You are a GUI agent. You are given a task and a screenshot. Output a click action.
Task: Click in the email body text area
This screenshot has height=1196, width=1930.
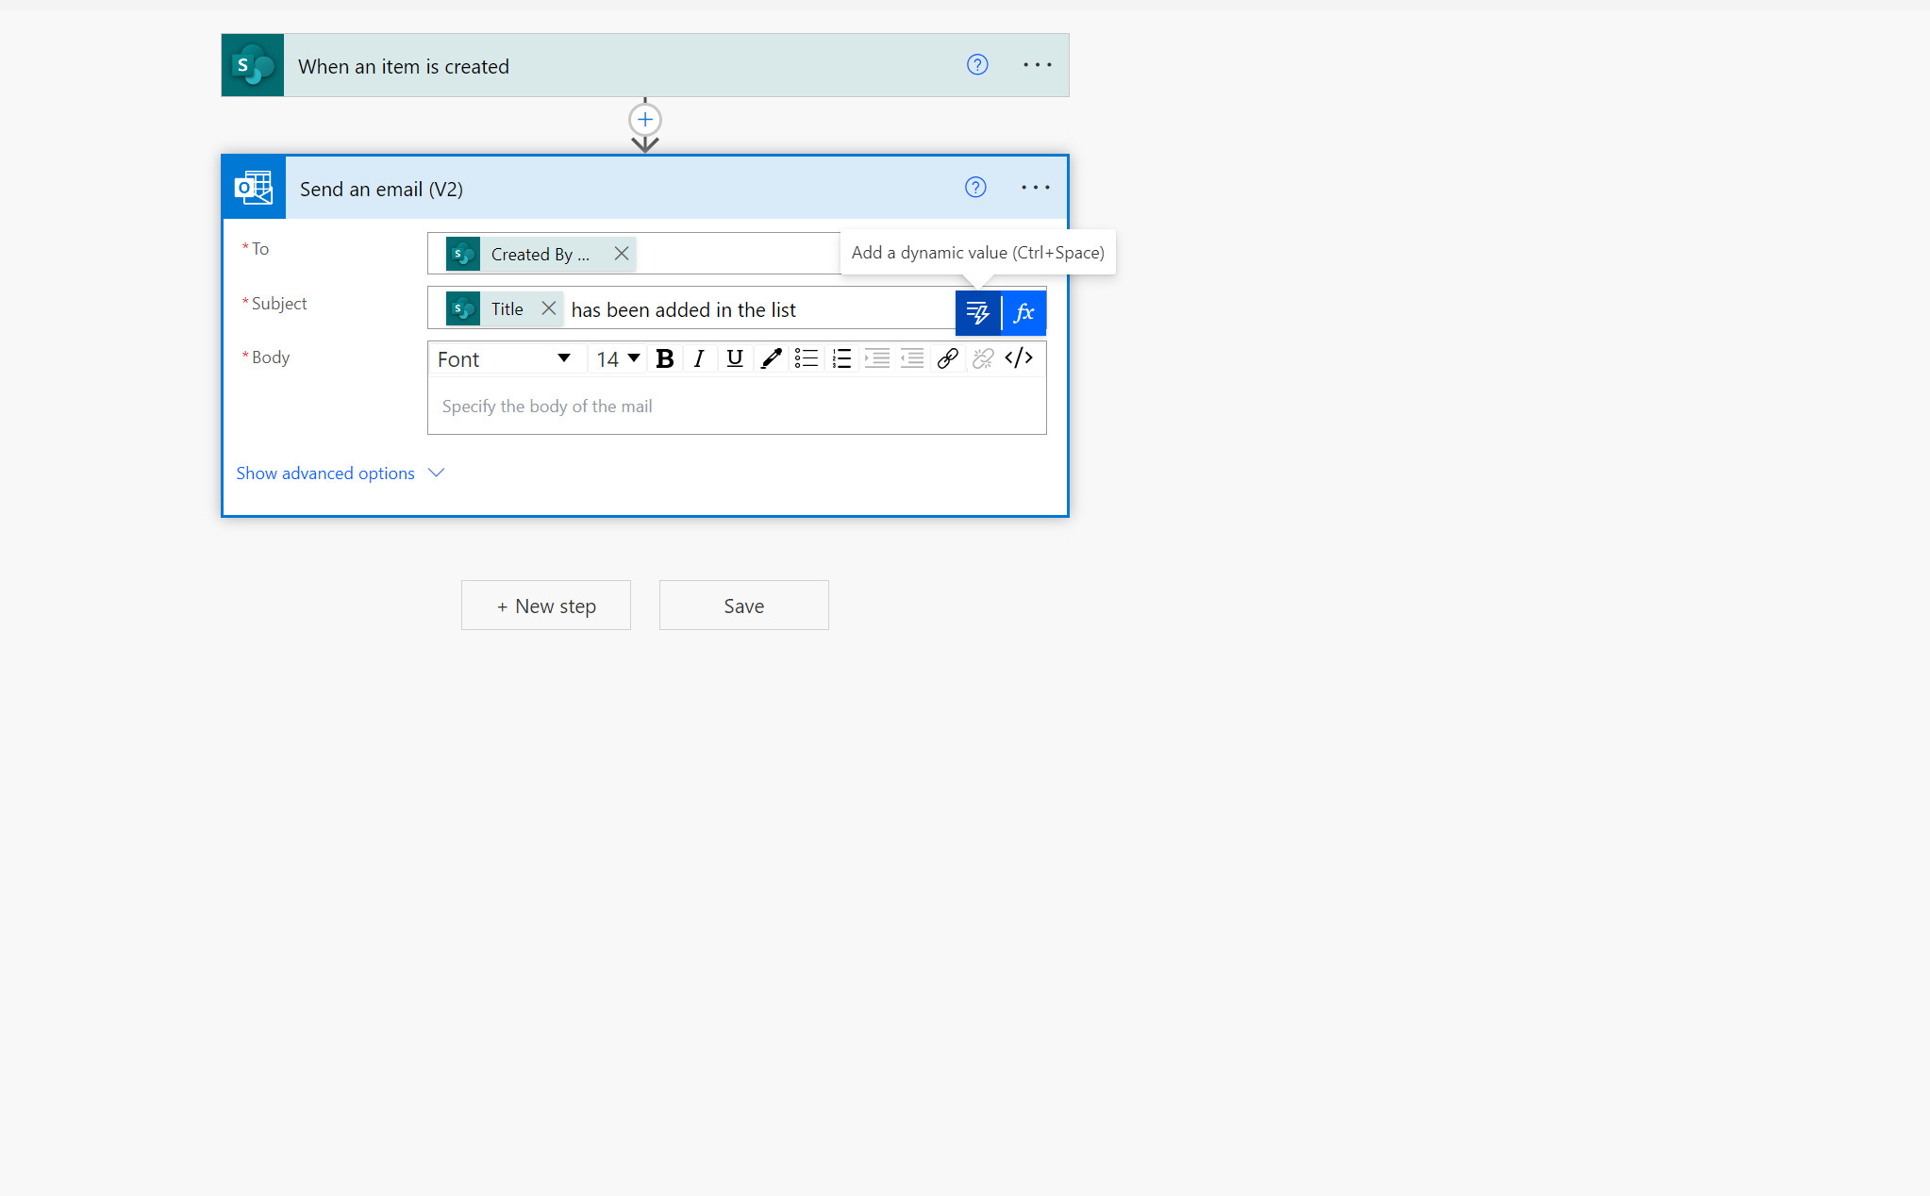click(x=737, y=407)
